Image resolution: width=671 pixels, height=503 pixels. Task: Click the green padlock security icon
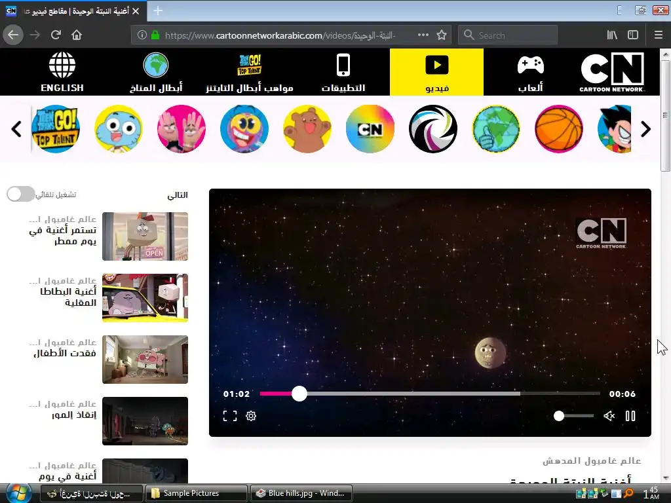155,35
